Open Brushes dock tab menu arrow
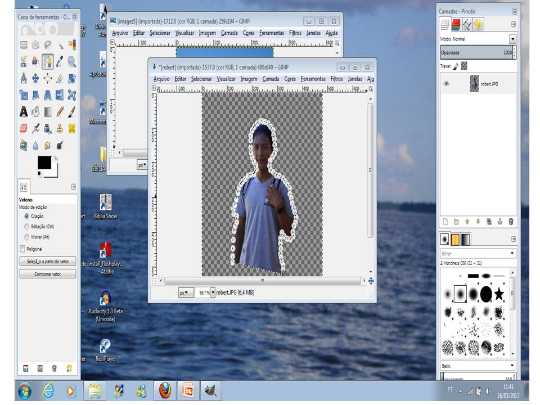 513,239
